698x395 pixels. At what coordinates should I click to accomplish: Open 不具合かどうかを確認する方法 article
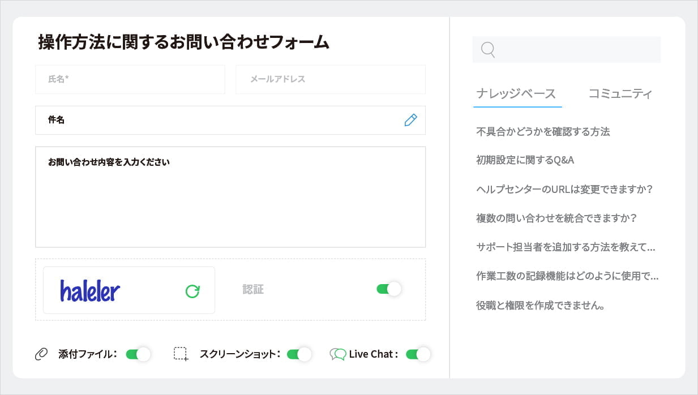(x=543, y=131)
